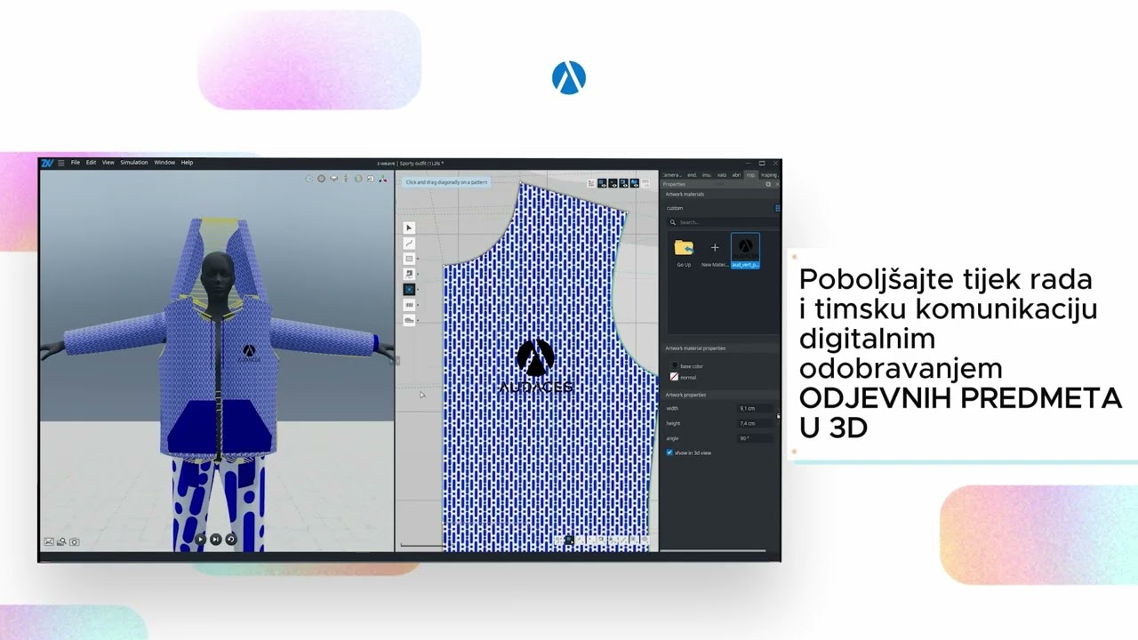Select the rectangle pattern tool in 2D toolbar

(x=409, y=259)
